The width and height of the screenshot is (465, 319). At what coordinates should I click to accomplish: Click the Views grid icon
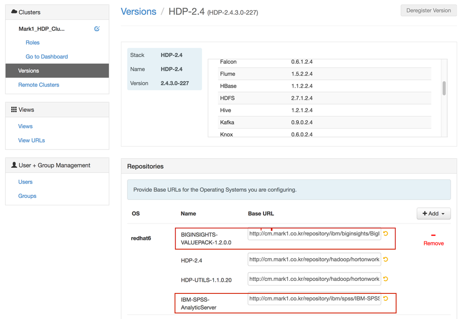pyautogui.click(x=14, y=109)
